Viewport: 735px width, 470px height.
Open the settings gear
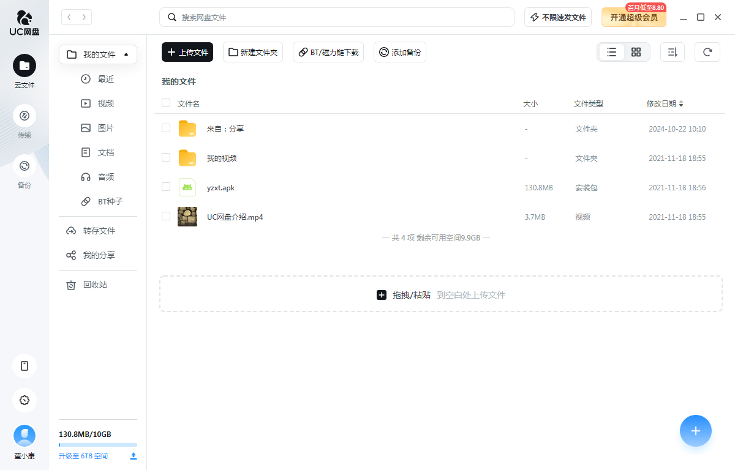pyautogui.click(x=24, y=400)
